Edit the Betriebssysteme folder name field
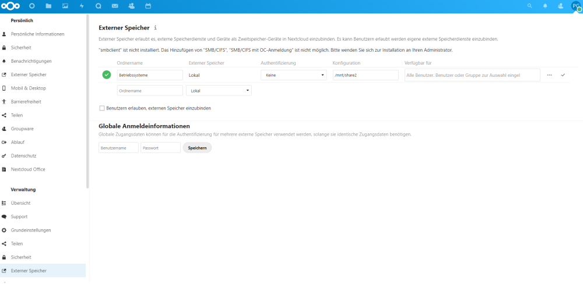This screenshot has height=284, width=583. pyautogui.click(x=150, y=75)
